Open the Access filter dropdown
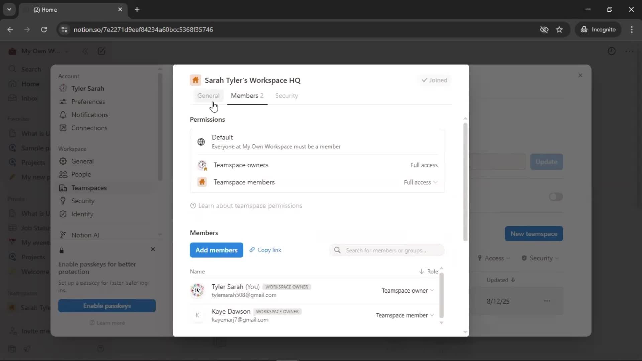The image size is (642, 361). 494,258
